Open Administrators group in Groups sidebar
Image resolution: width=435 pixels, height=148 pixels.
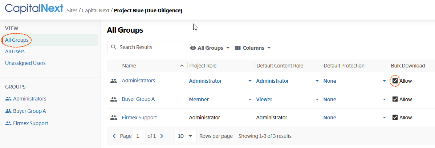pyautogui.click(x=30, y=99)
